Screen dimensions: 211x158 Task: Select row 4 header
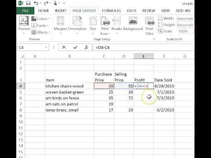(x=21, y=86)
